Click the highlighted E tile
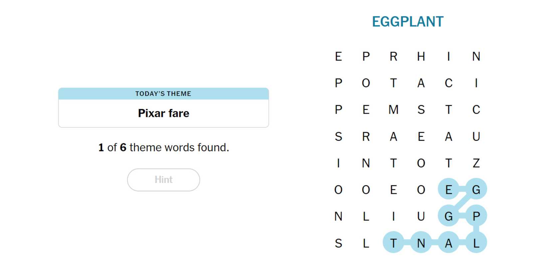Screen dimensions: 549x274 coord(449,190)
